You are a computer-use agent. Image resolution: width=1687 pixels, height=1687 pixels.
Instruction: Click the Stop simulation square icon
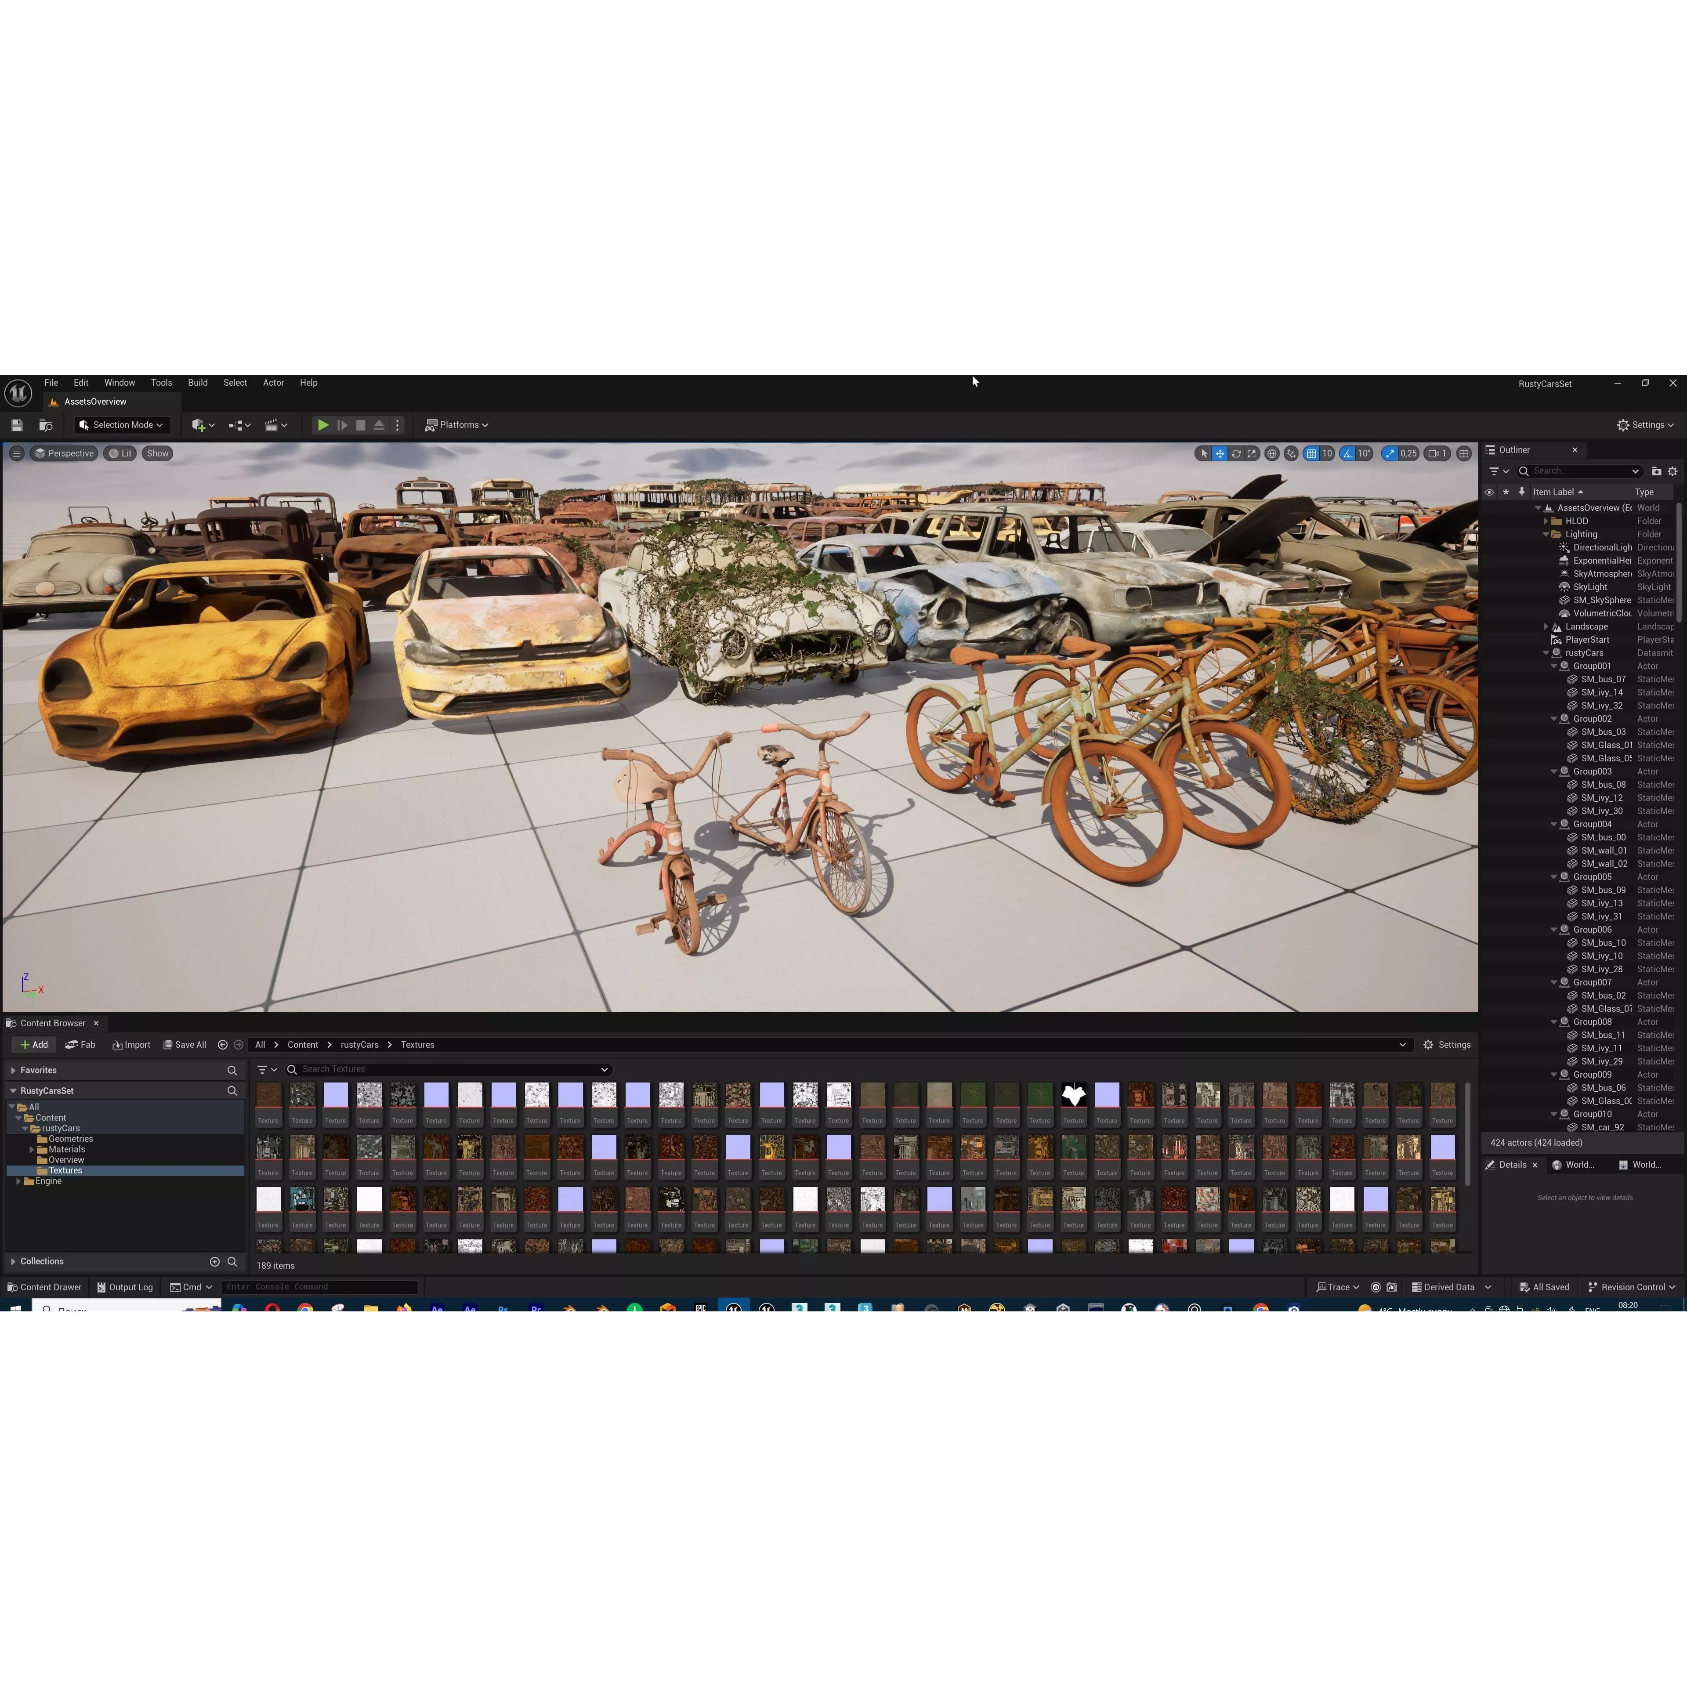[361, 425]
